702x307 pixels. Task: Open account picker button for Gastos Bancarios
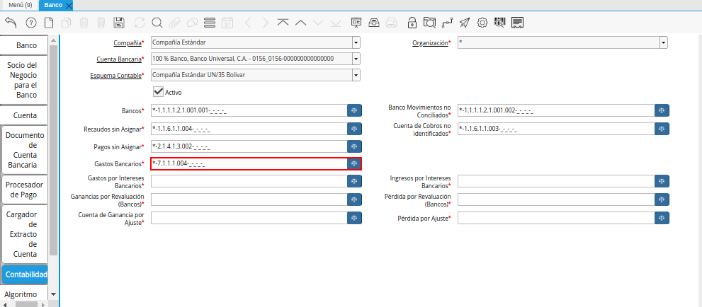pos(355,164)
